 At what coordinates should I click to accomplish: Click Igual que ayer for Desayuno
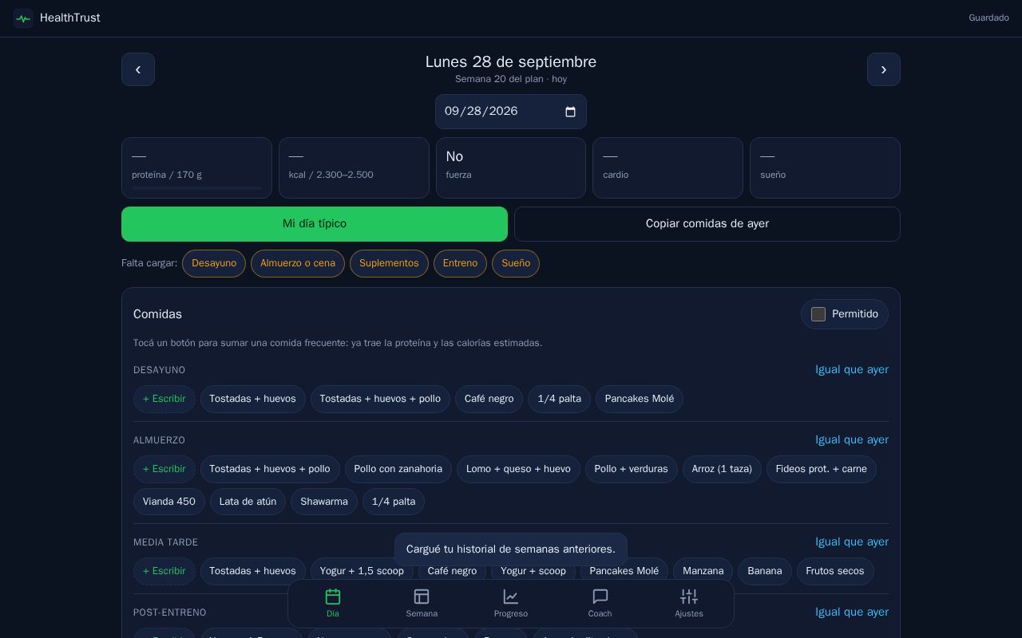click(852, 370)
